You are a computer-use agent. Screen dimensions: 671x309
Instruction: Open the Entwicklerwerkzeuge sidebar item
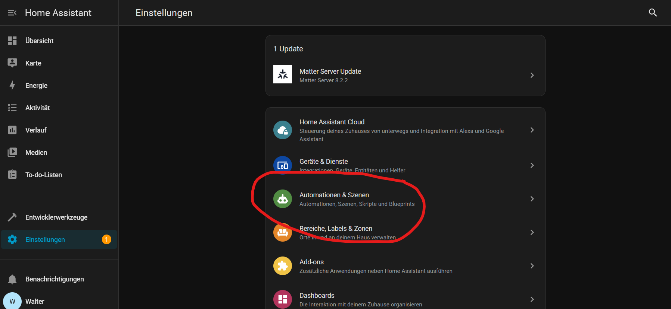pyautogui.click(x=56, y=217)
